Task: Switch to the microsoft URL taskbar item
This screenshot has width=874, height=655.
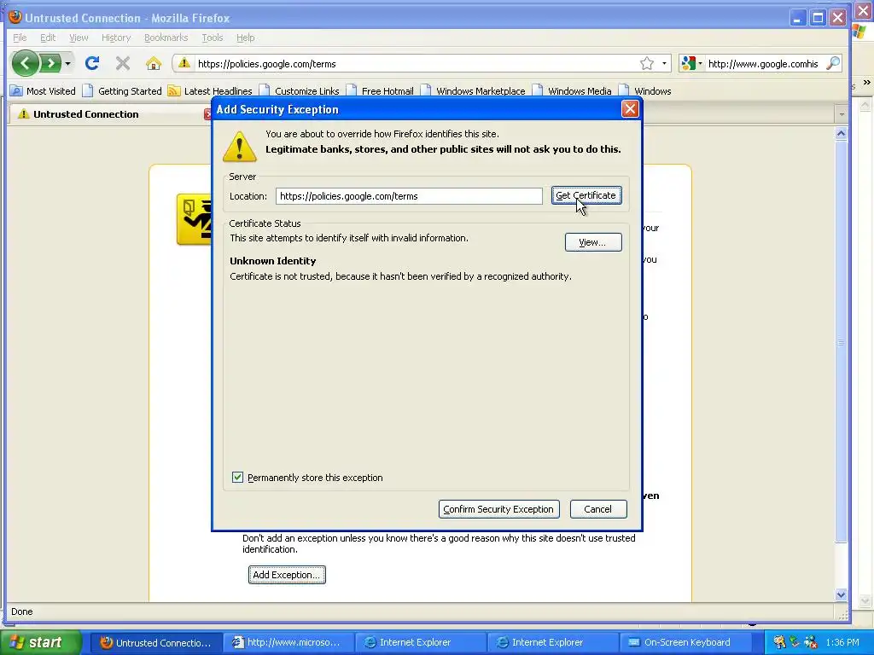Action: [288, 642]
